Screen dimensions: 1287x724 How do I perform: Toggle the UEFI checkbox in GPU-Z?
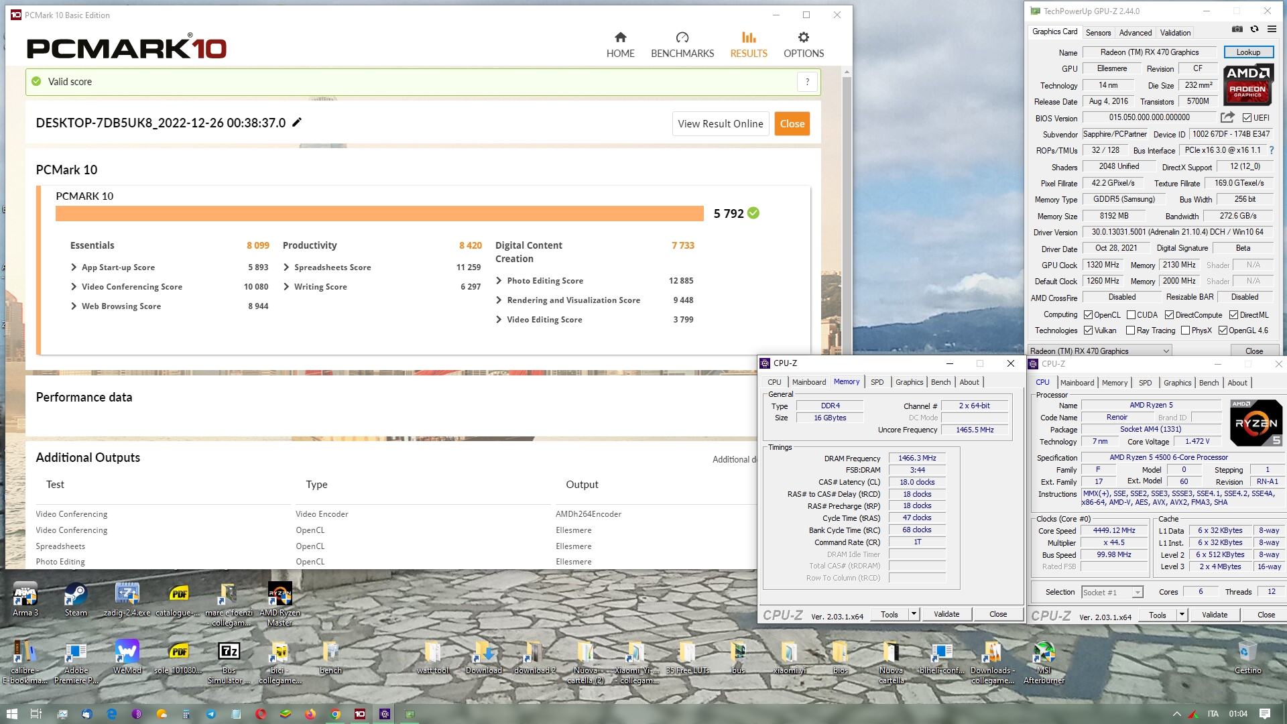pyautogui.click(x=1247, y=118)
